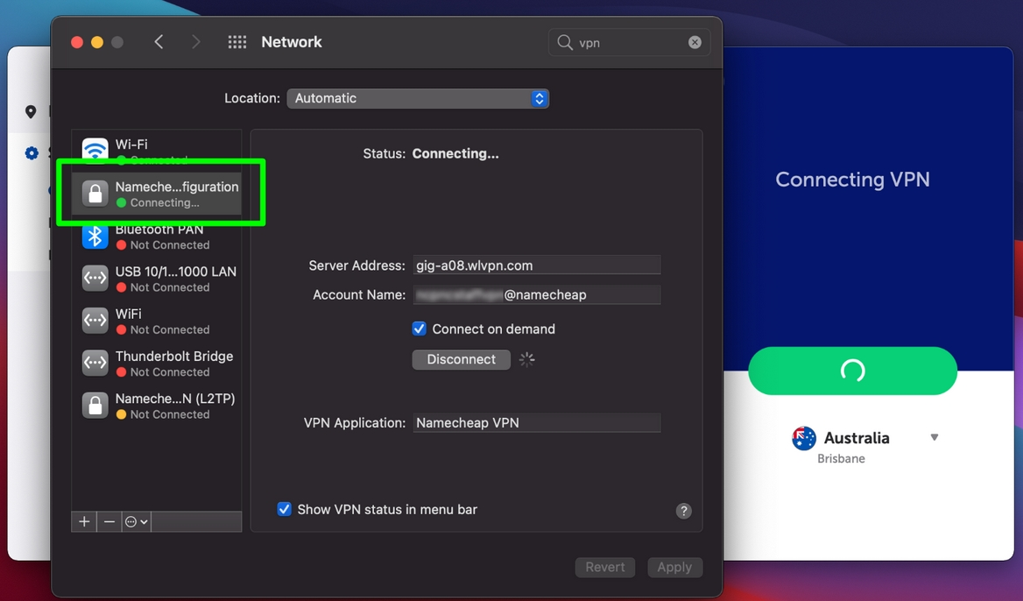Screen dimensions: 1023x601
Task: Open the help question mark button
Action: [684, 511]
